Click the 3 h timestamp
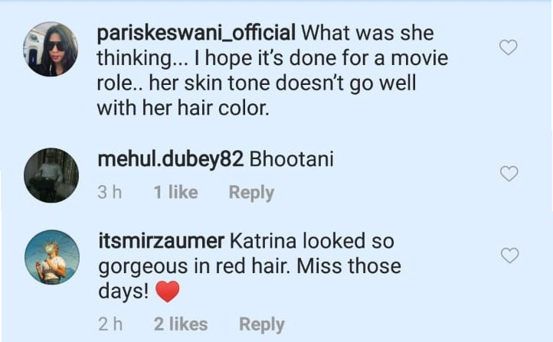Viewport: 553px width, 342px height. [110, 192]
